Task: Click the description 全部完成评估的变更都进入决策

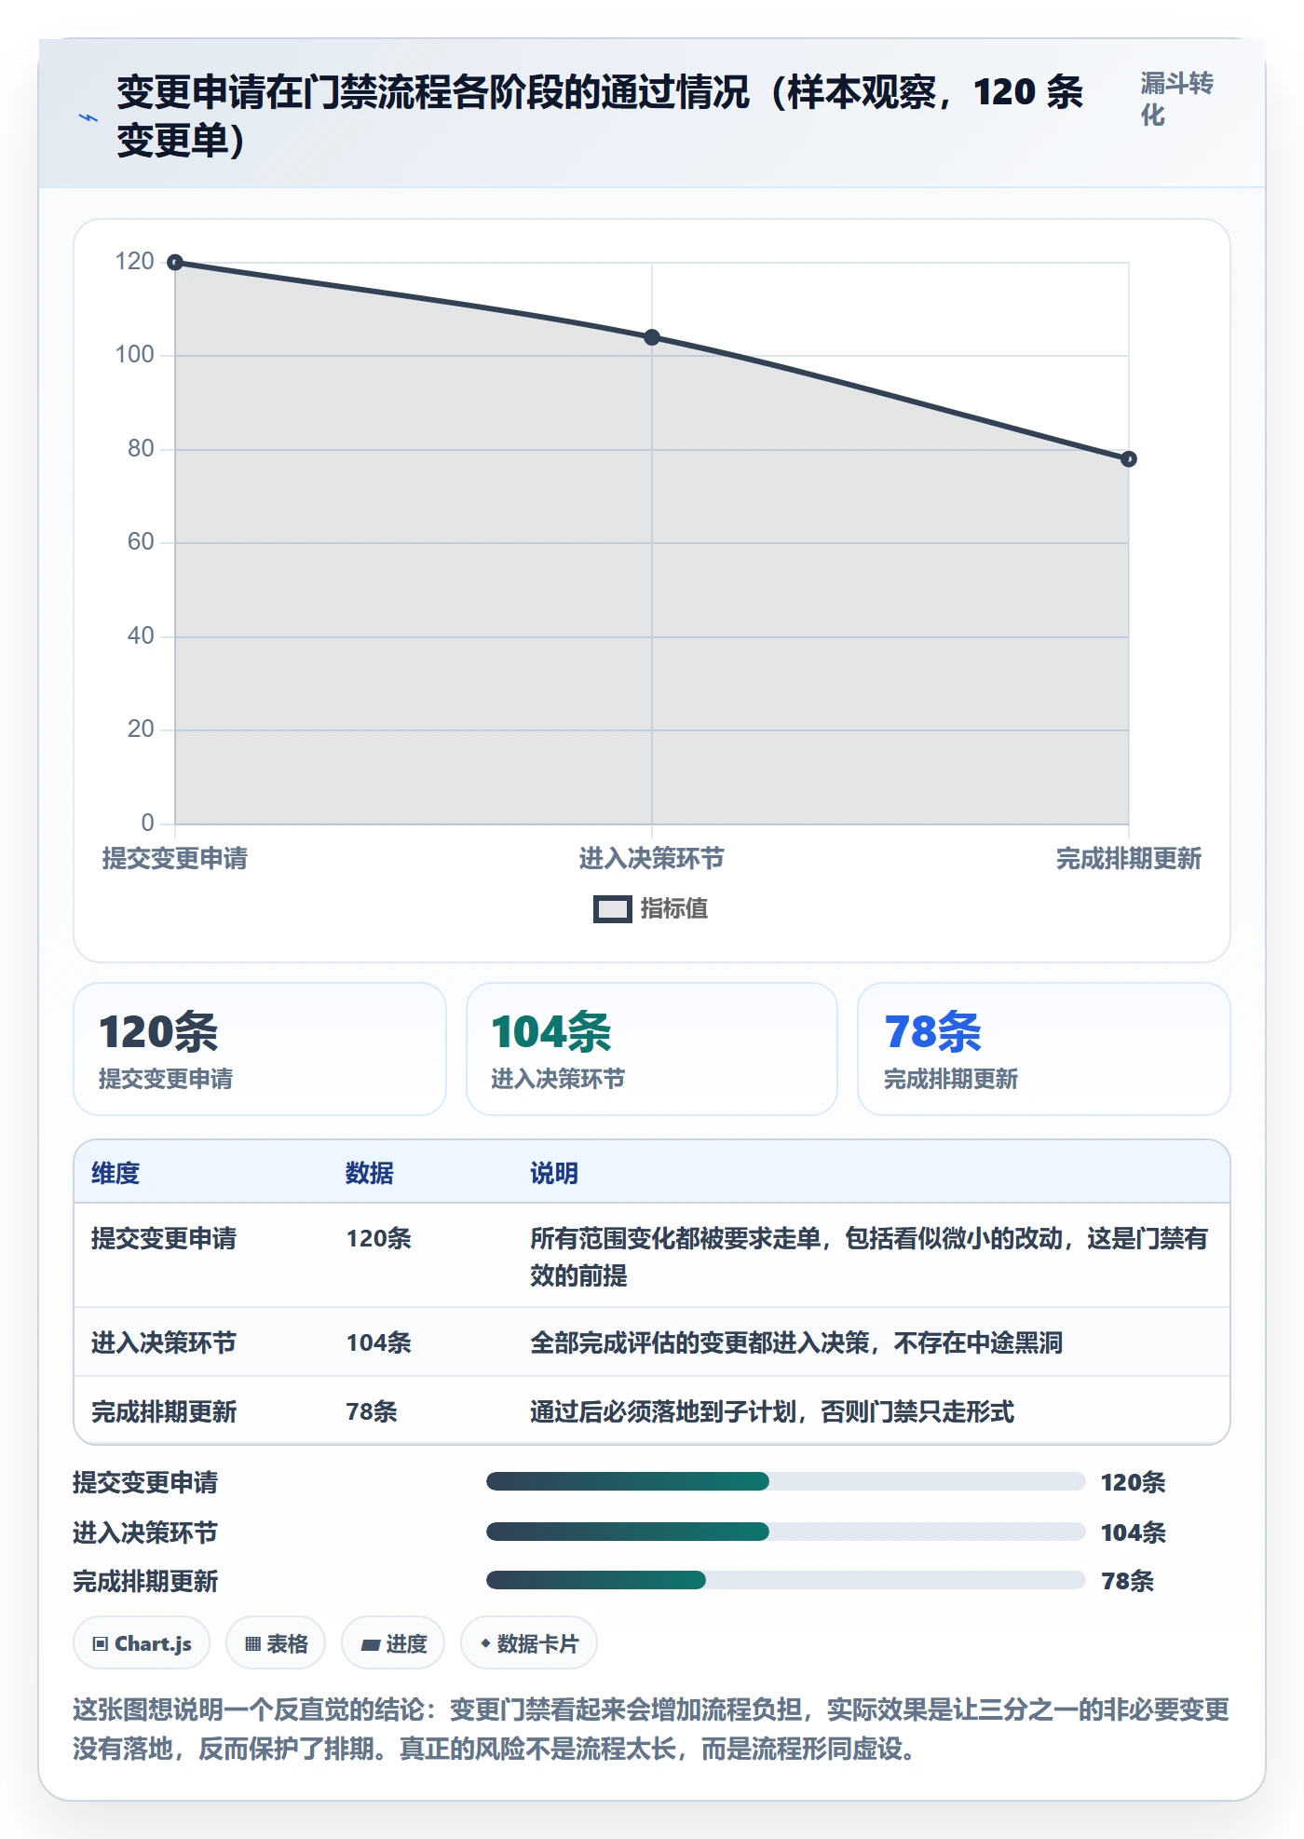Action: (796, 1342)
